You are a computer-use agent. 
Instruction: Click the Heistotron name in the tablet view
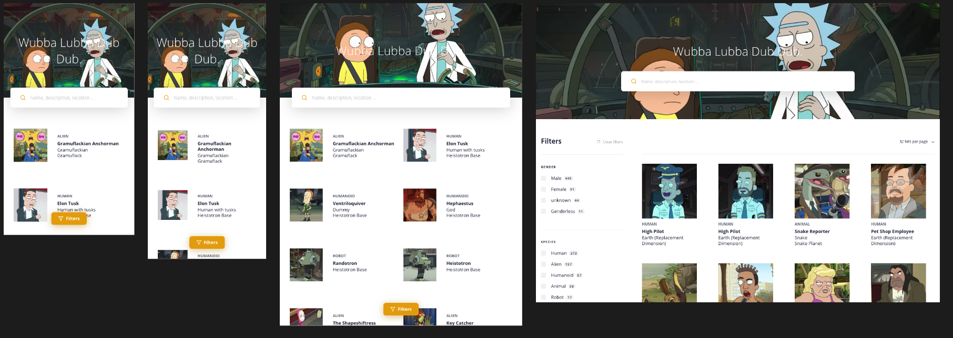point(459,263)
